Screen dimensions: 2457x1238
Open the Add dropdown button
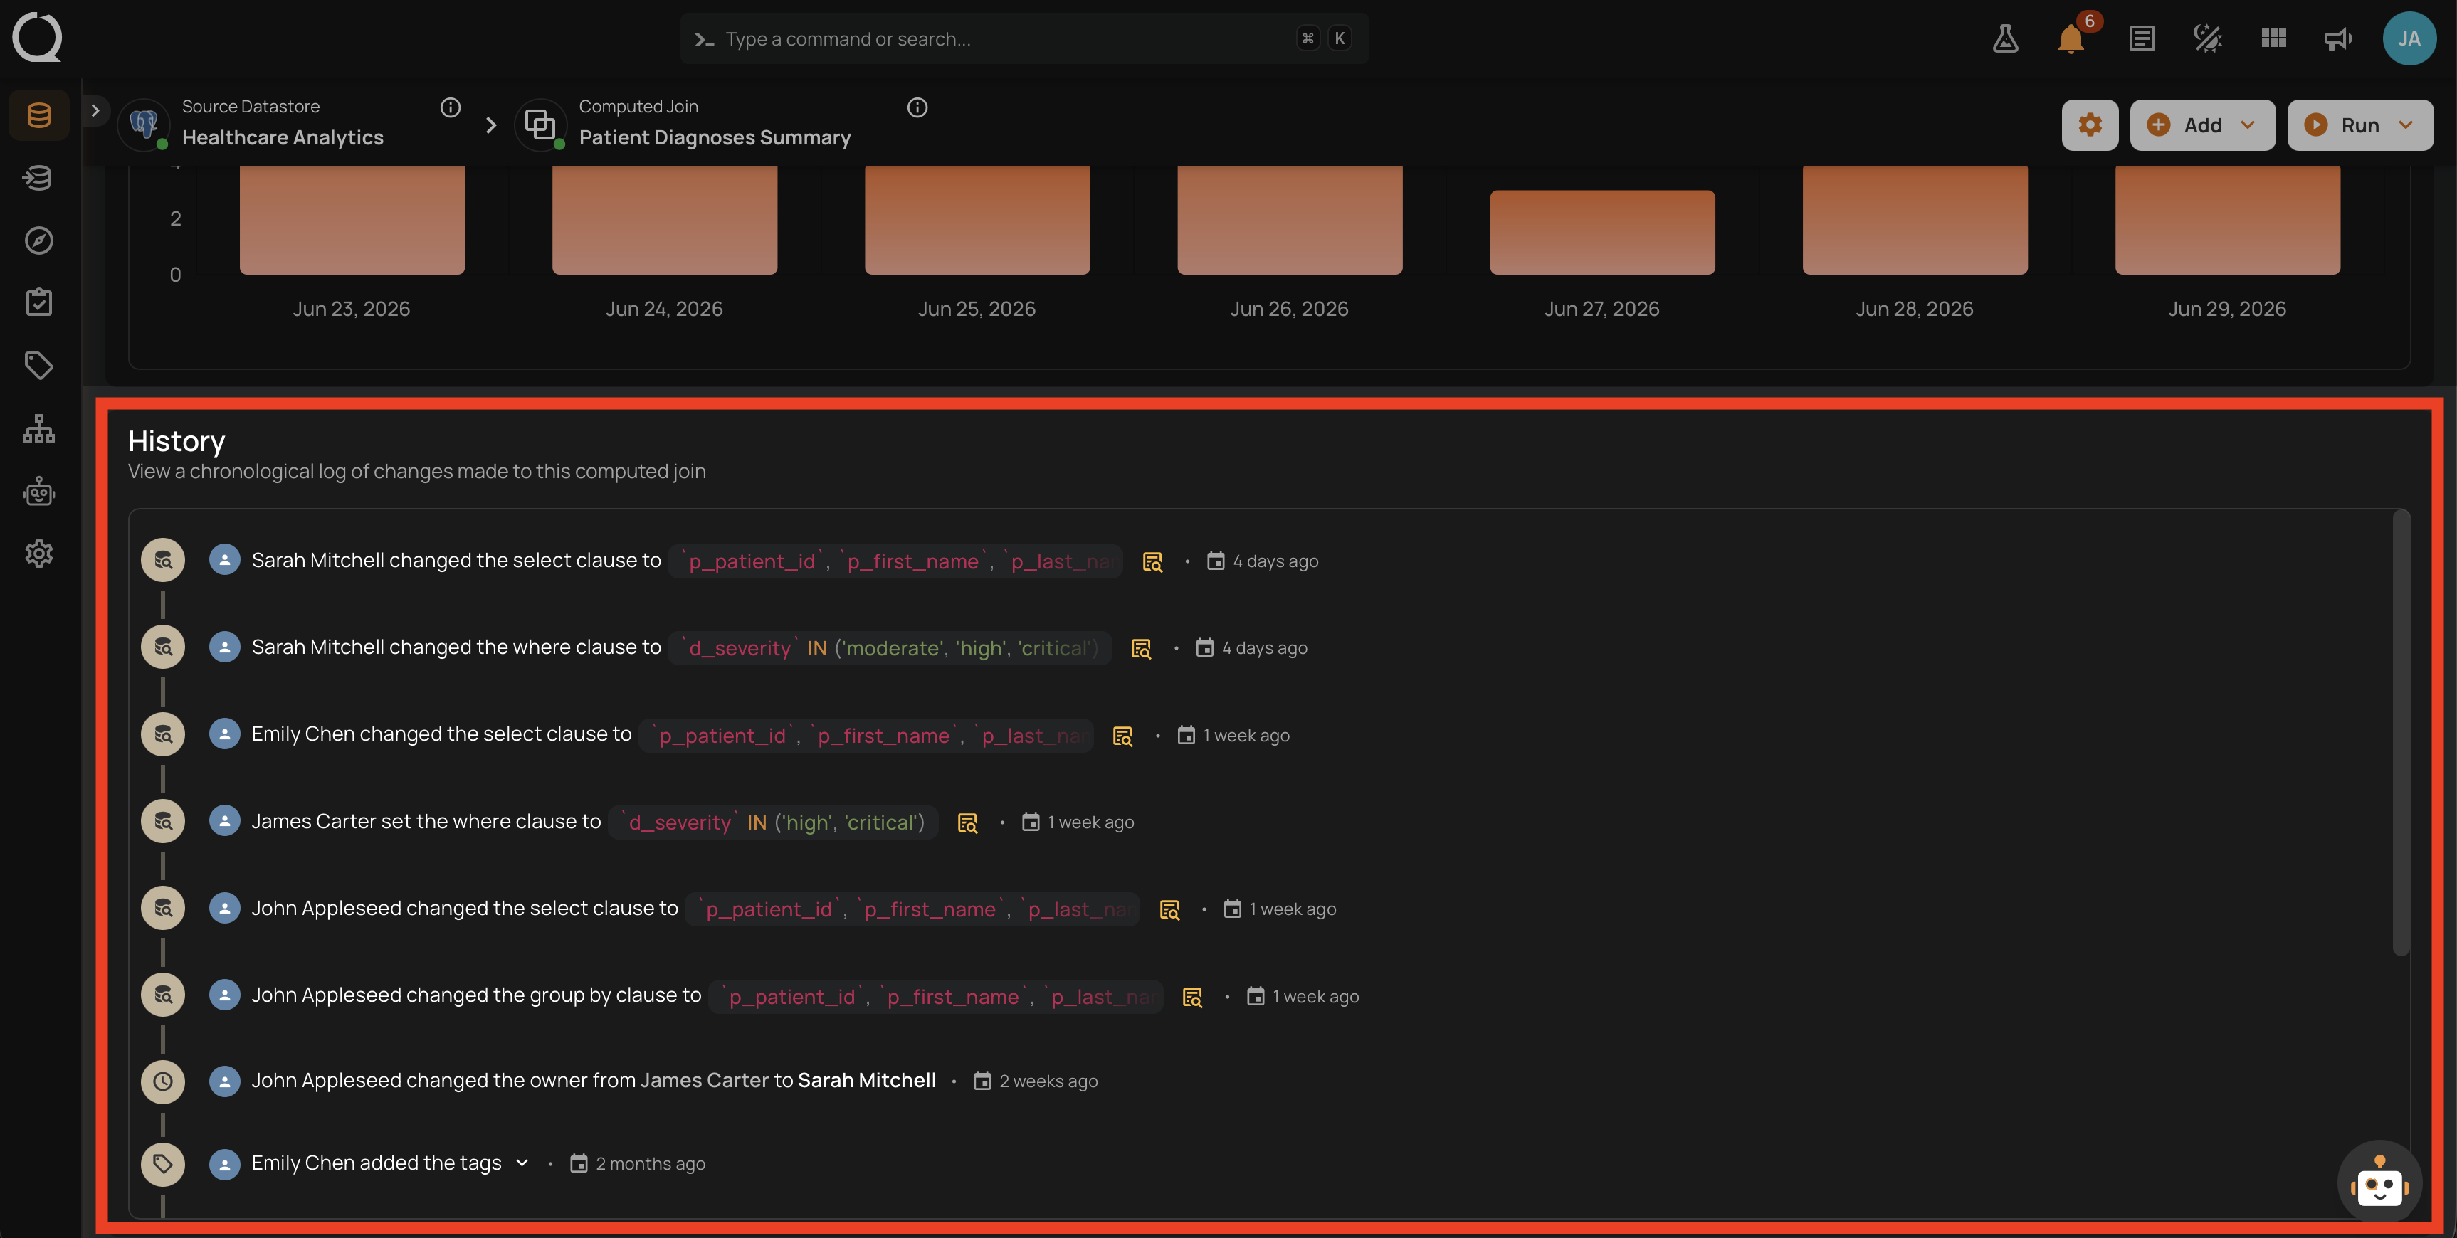pyautogui.click(x=2201, y=125)
